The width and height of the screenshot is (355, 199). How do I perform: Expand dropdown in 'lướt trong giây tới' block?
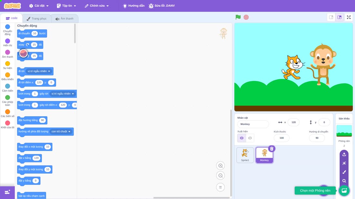(x=63, y=94)
